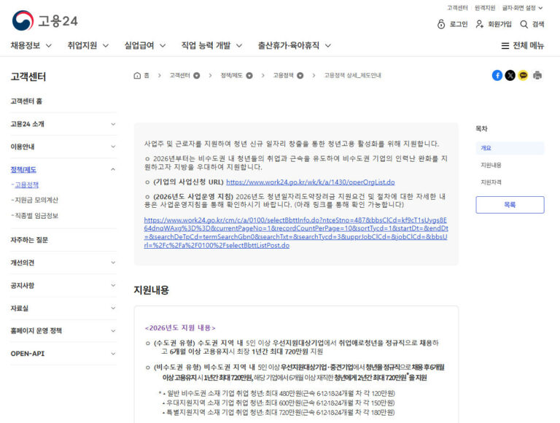This screenshot has height=423, width=560.
Task: Go to 고객센터 홈 in the sidebar
Action: point(26,101)
